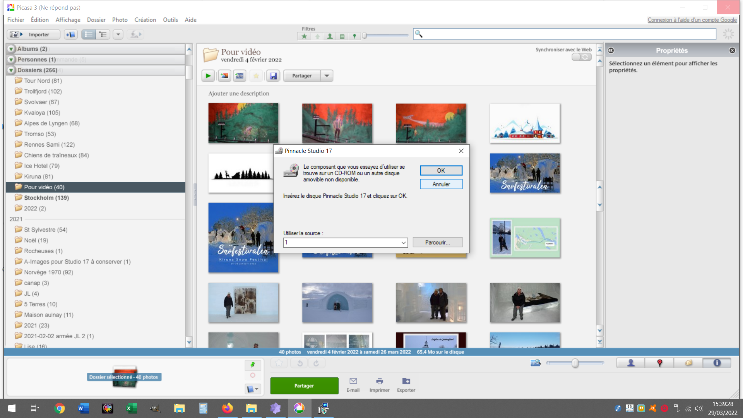Show the tags panel icon
The image size is (743, 418).
coord(688,363)
